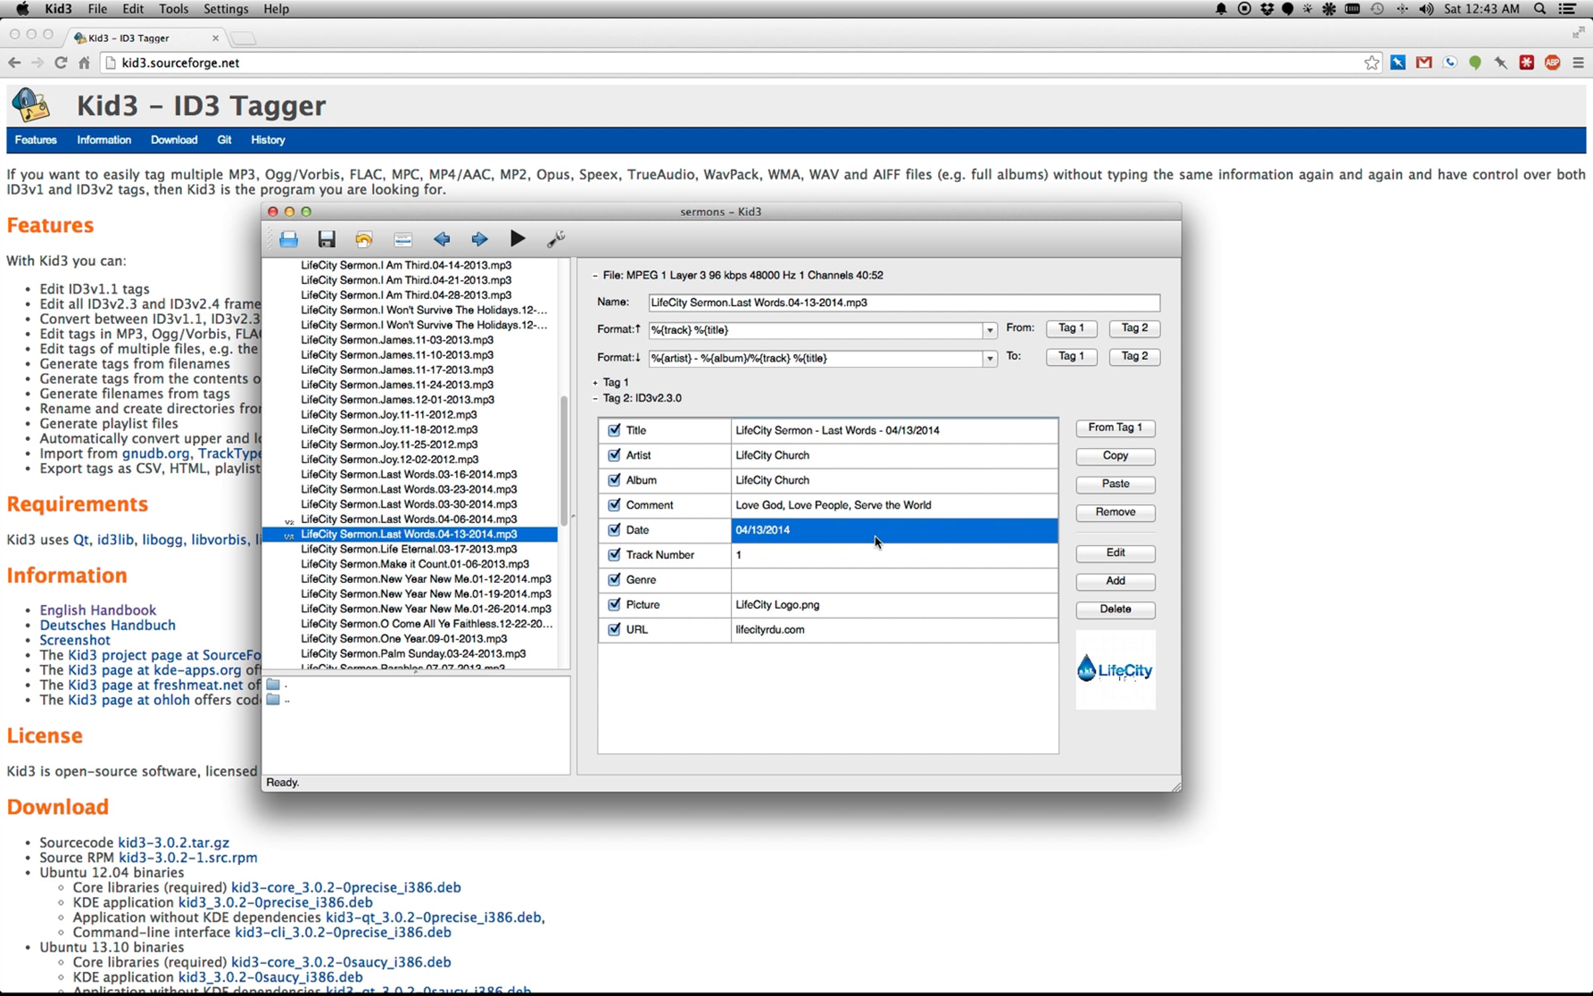Screen dimensions: 1593x996
Task: Click the Open folder toolbar icon
Action: (x=289, y=239)
